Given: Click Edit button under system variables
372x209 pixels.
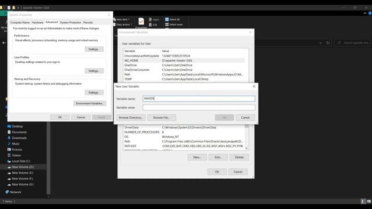Looking at the screenshot, I should [218, 157].
